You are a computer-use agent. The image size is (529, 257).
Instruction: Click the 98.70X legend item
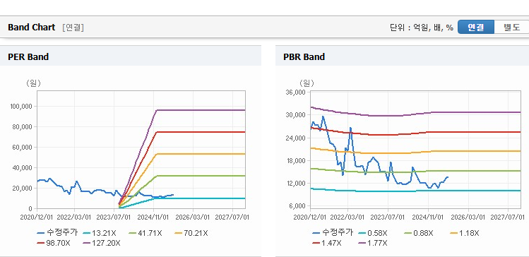54,243
